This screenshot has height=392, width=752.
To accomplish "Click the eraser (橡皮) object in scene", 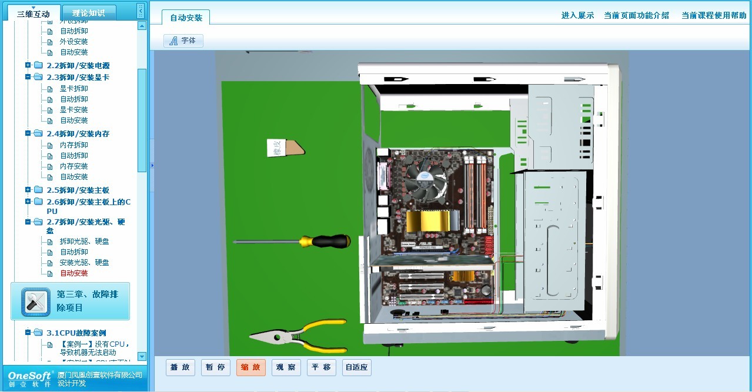I will coord(285,148).
